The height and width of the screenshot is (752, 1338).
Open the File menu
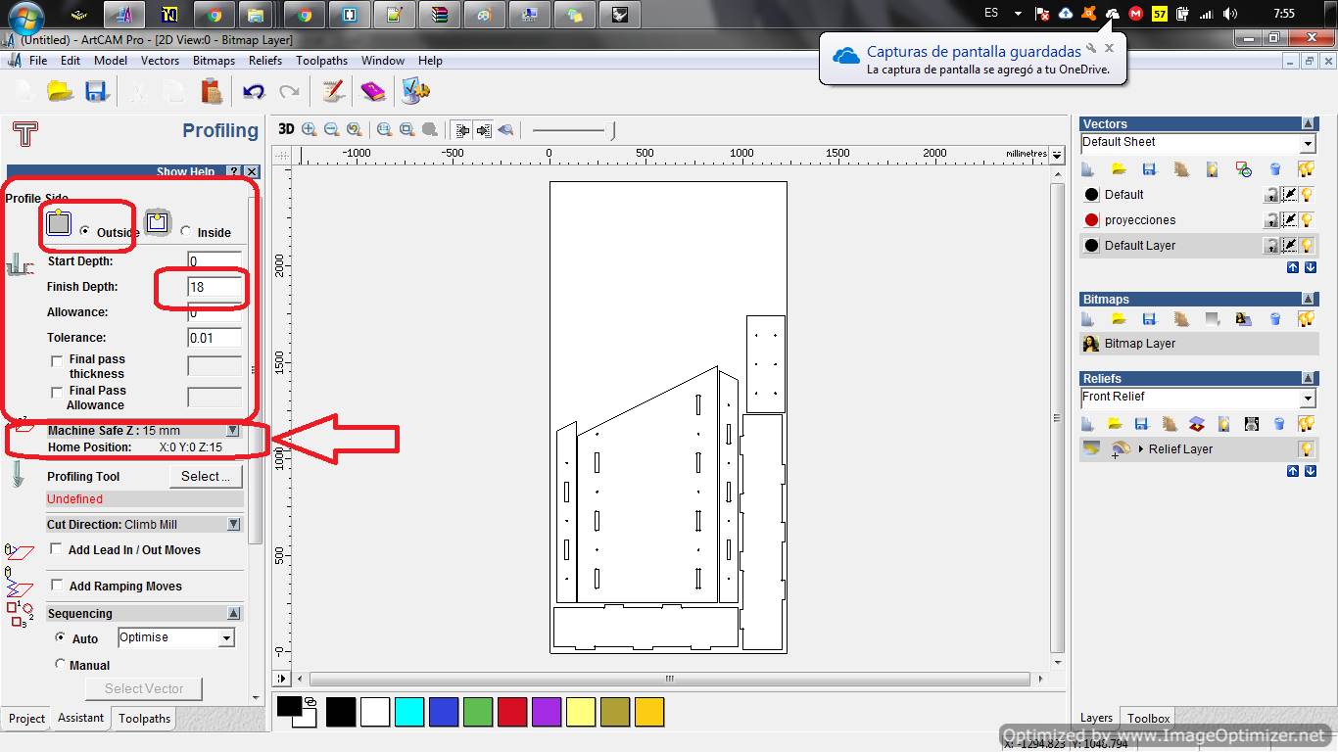point(38,61)
